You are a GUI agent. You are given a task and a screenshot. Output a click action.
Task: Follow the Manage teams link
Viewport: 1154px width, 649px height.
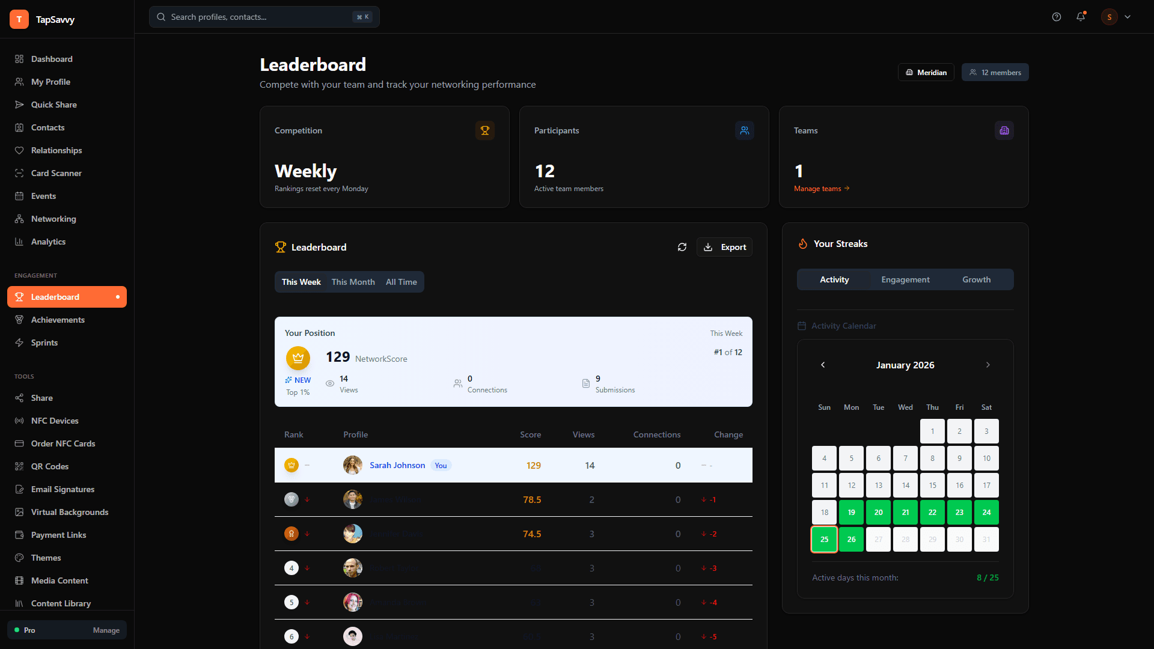(x=821, y=188)
